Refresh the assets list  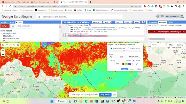point(13,26)
